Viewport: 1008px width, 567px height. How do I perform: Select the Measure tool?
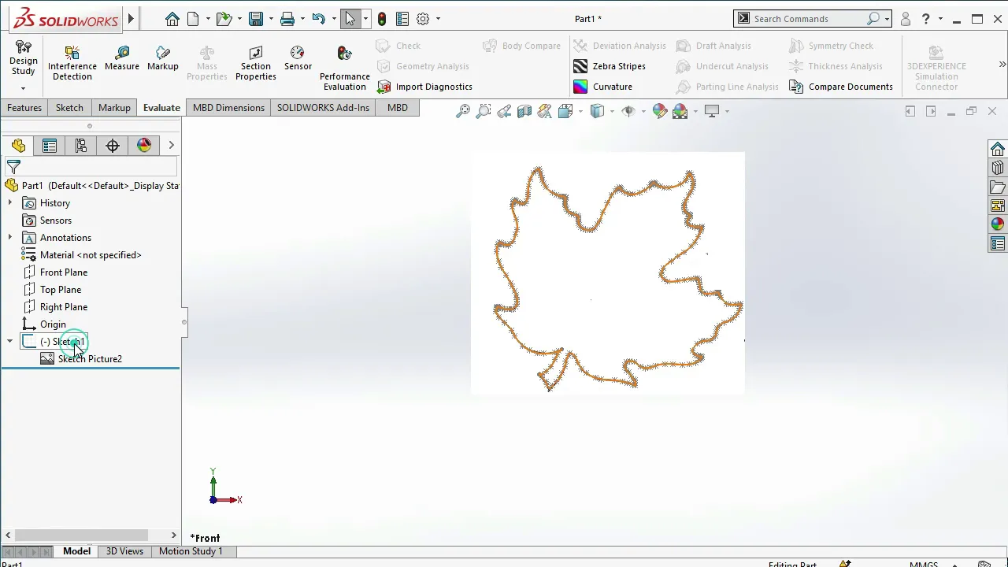(x=122, y=59)
